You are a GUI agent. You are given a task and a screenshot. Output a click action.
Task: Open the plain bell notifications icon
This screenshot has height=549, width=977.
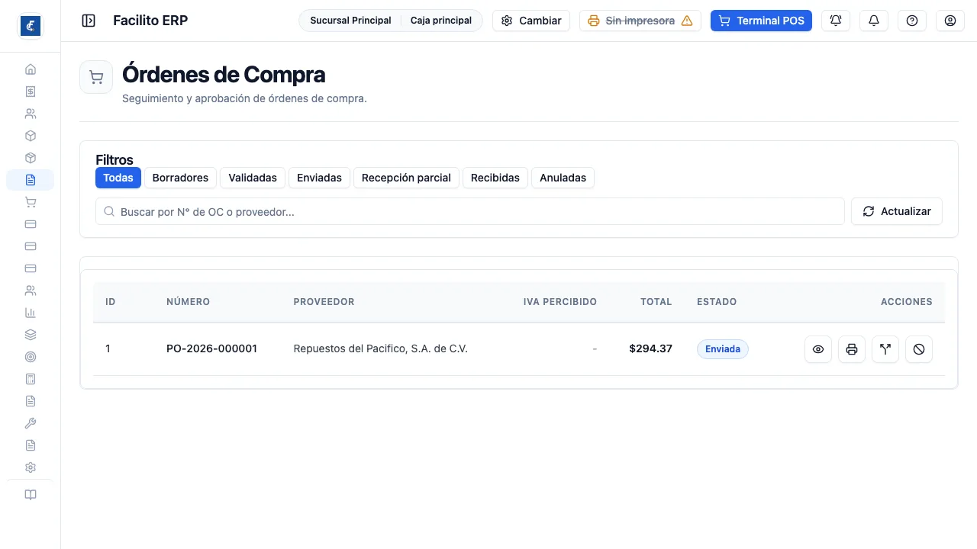(x=874, y=21)
